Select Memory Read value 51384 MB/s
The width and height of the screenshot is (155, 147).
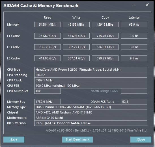pyautogui.click(x=48, y=24)
